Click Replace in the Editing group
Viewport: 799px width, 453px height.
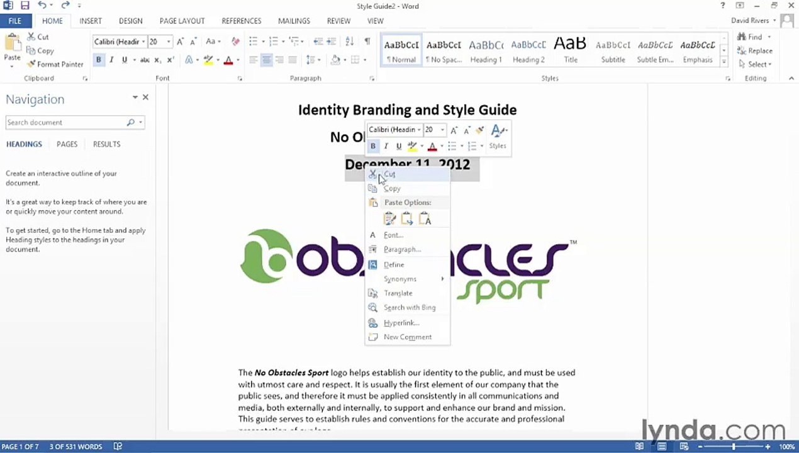pyautogui.click(x=755, y=51)
